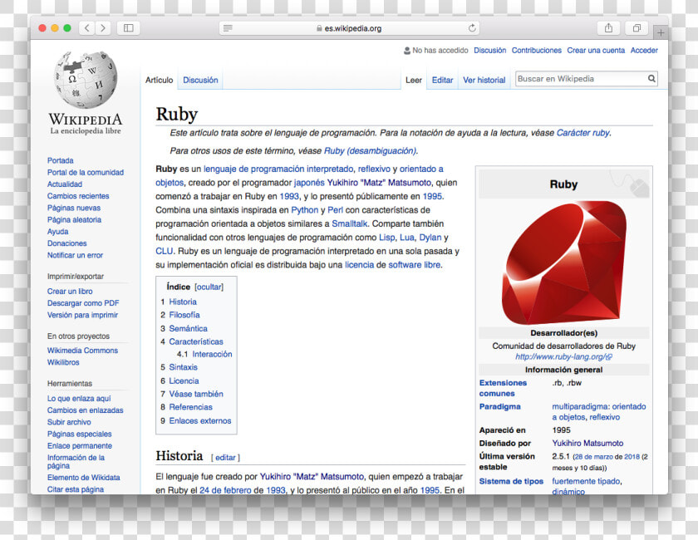
Task: Click the es.wikipedia.org address field
Action: tap(350, 28)
